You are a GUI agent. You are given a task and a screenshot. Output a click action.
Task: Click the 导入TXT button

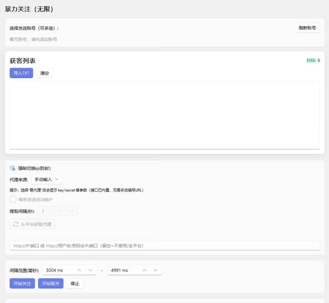21,73
